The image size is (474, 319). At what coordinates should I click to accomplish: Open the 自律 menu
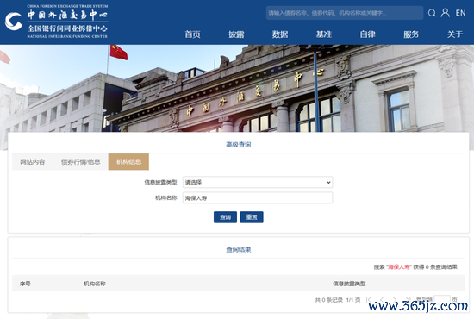point(368,34)
